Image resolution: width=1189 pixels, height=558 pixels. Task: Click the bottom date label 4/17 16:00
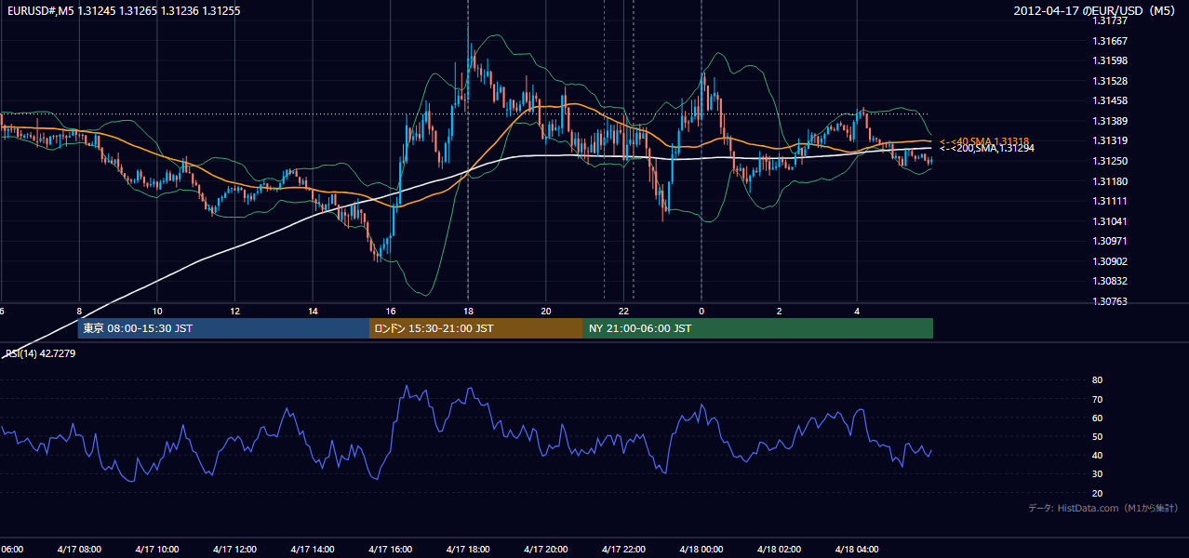(389, 549)
